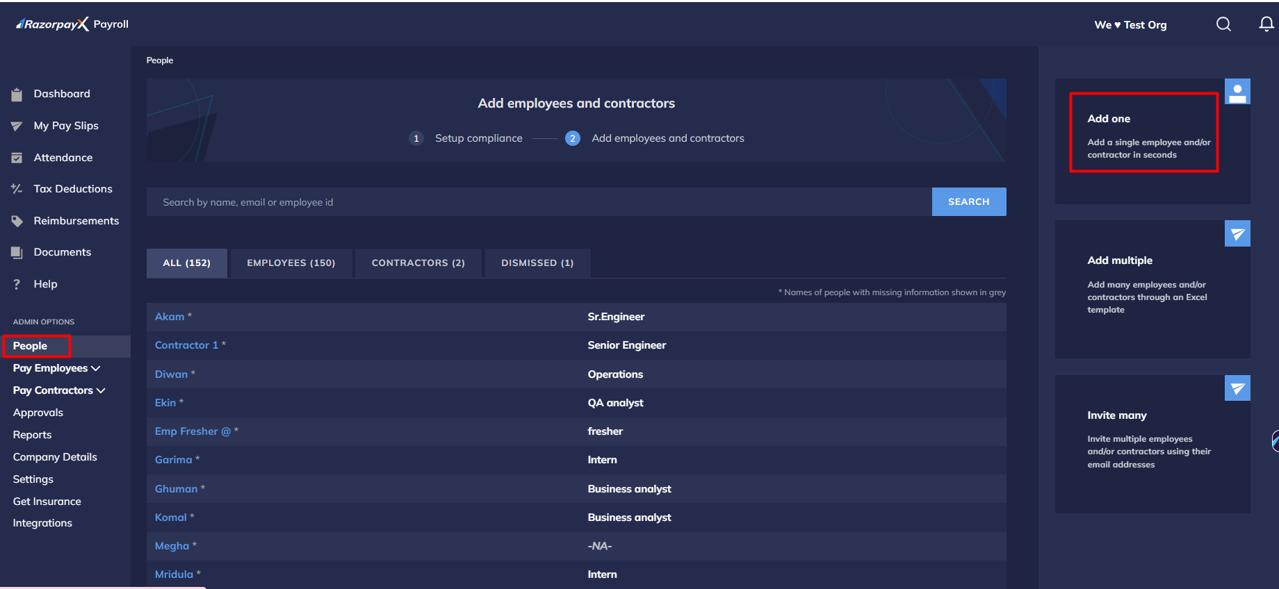Switch to the Employees (150) tab
The width and height of the screenshot is (1279, 589).
click(x=291, y=263)
